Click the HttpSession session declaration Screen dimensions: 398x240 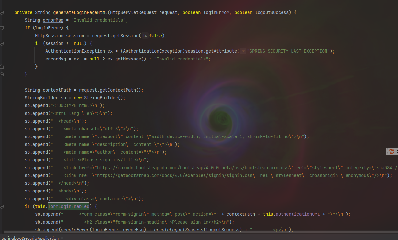[x=60, y=36]
